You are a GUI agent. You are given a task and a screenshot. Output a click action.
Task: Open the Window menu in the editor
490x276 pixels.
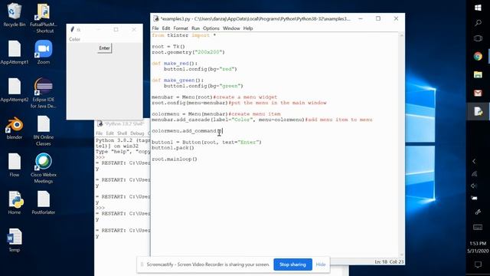tap(231, 28)
